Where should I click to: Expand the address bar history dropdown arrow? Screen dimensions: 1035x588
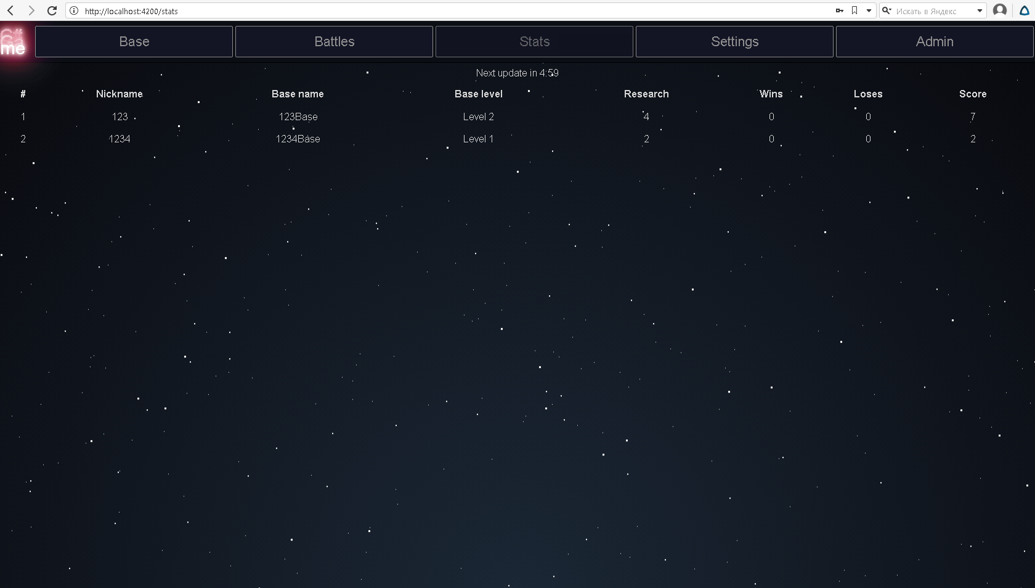[x=869, y=10]
